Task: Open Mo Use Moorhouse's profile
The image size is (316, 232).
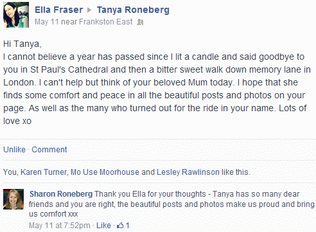Action: pos(105,172)
